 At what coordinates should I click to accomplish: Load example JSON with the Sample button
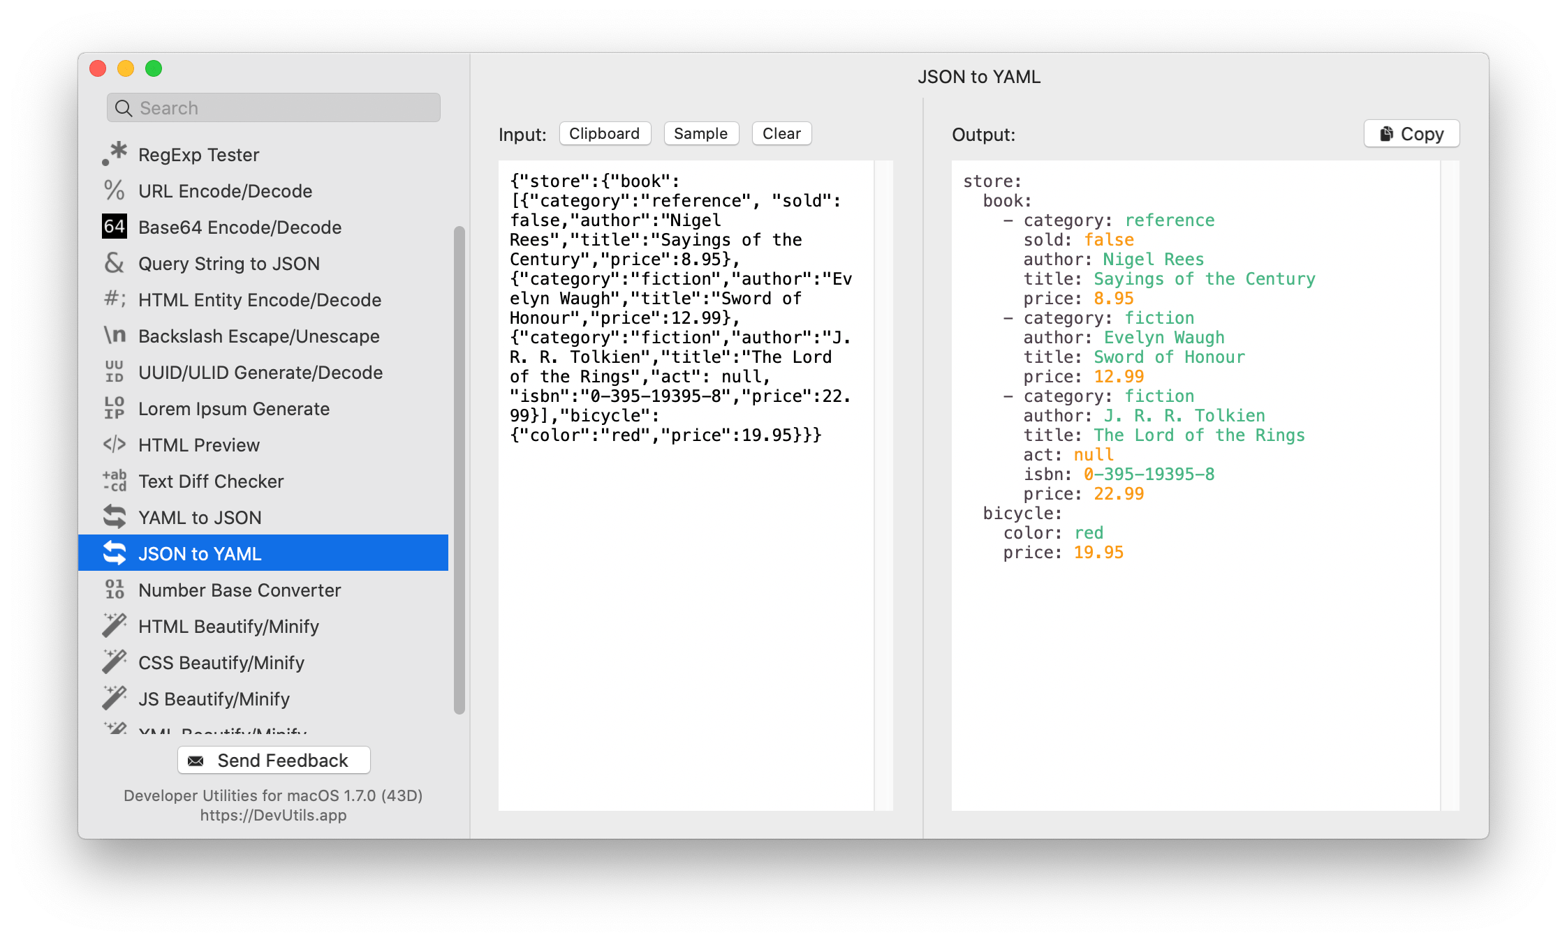tap(700, 133)
